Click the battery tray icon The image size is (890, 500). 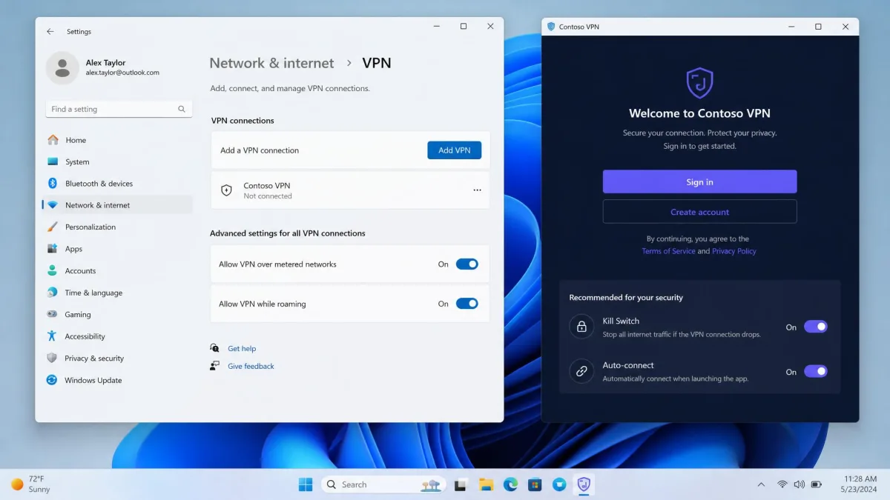point(816,484)
